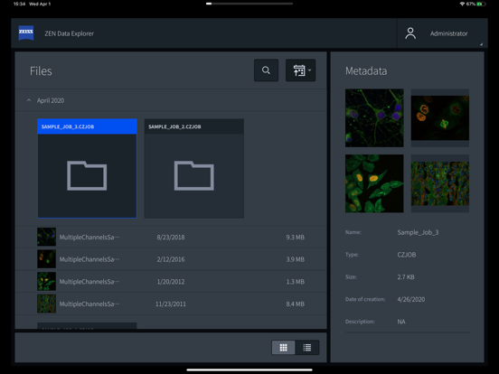Select the file dated 2/12/2016
Viewport: 499px width, 374px height.
pyautogui.click(x=171, y=259)
